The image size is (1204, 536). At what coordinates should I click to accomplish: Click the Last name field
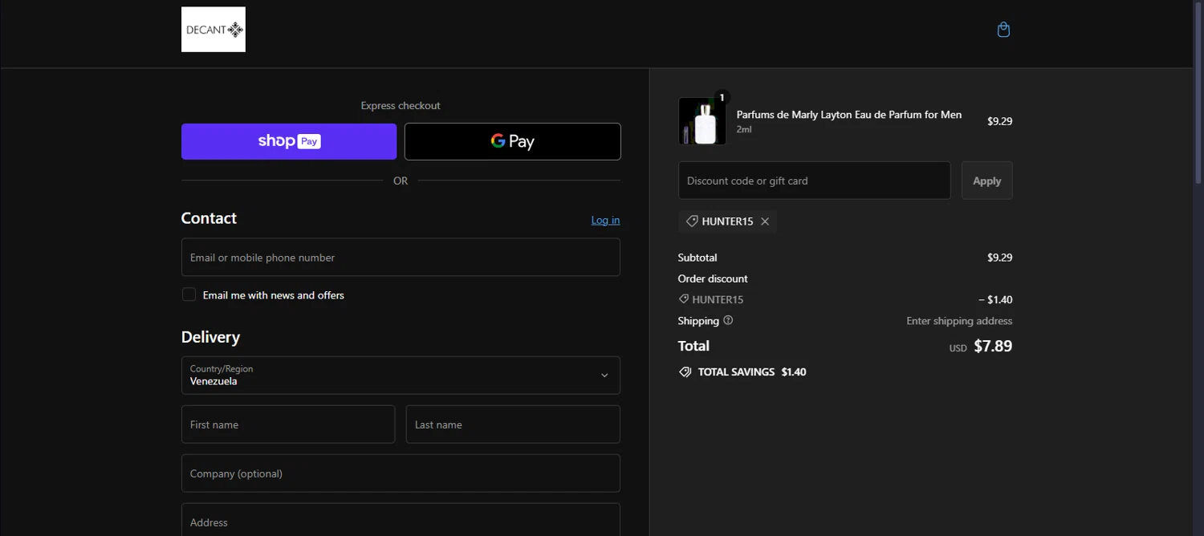513,424
